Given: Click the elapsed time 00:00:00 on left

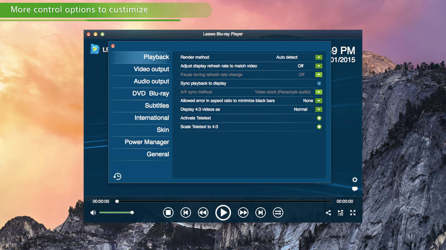Looking at the screenshot, I should pos(101,201).
